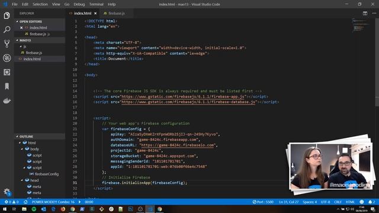Collapse the html node in Outline
This screenshot has width=379, height=213.
pyautogui.click(x=20, y=143)
